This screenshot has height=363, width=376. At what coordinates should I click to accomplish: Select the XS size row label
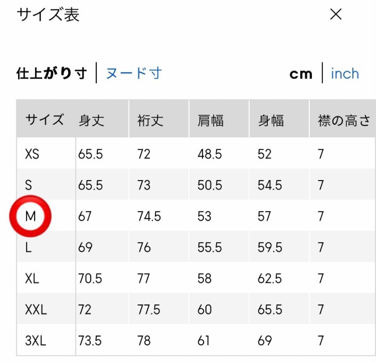point(32,154)
